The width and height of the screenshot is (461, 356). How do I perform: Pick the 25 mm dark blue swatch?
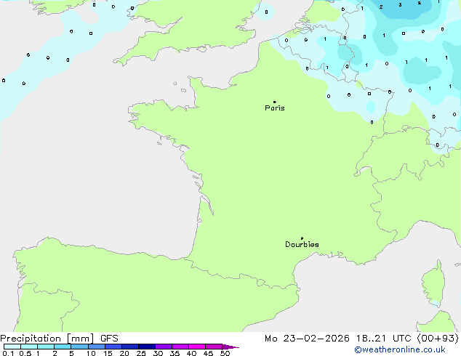[x=146, y=347]
